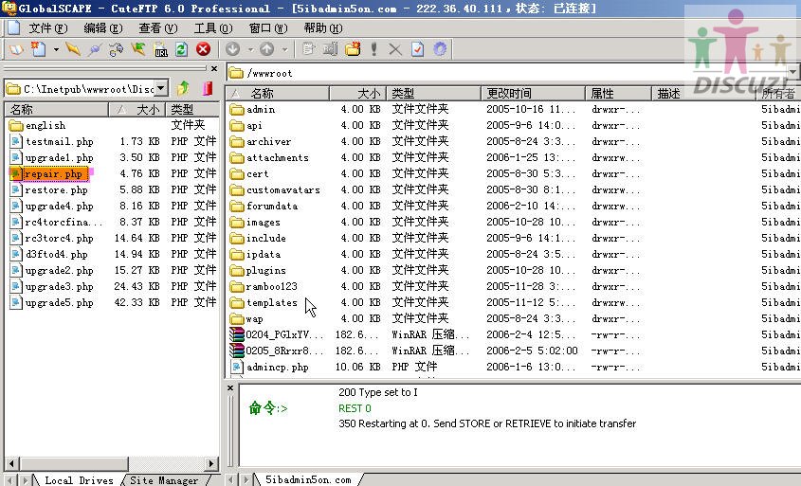Open the Connect to URL icon

click(x=160, y=49)
